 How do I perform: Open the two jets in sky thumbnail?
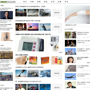[45, 73]
